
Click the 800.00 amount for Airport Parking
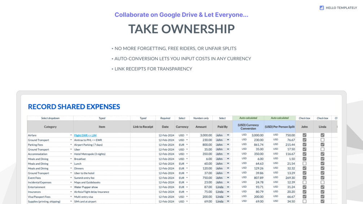pyautogui.click(x=201, y=145)
